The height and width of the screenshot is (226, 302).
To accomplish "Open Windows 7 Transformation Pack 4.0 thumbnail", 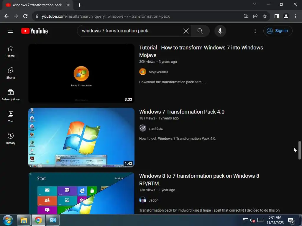I will tap(81, 138).
